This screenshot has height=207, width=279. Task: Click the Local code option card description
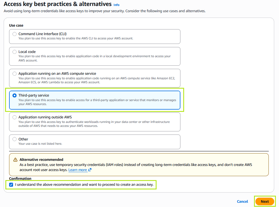pos(95,58)
